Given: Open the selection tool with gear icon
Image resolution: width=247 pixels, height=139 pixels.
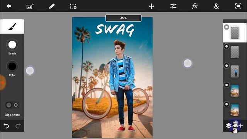Looking at the screenshot, I should coord(73,7).
